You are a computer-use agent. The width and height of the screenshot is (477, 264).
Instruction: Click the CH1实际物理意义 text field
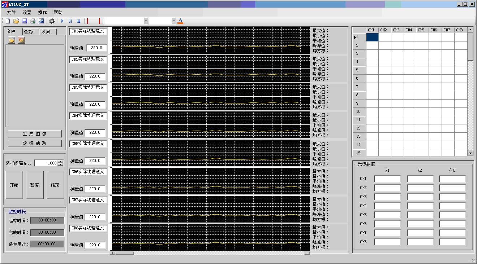(88, 31)
